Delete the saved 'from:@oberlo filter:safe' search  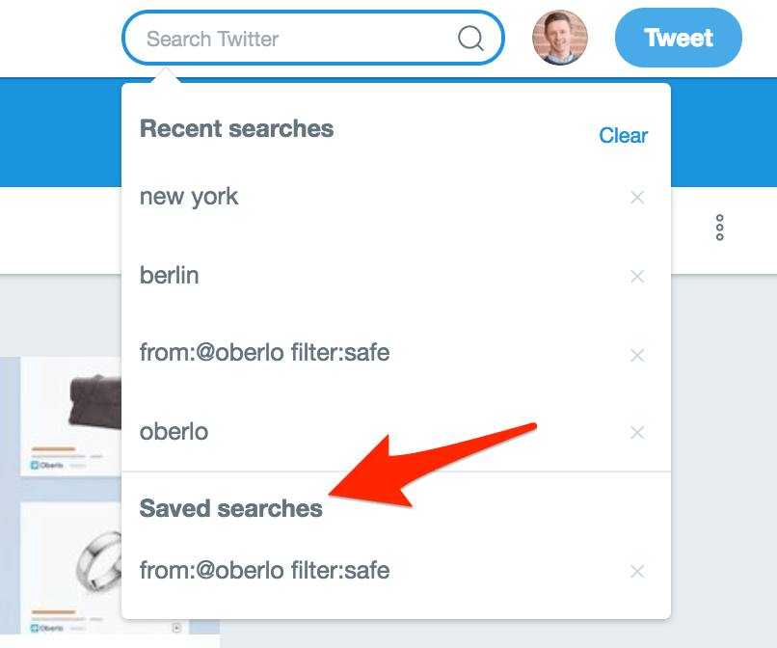pos(636,572)
